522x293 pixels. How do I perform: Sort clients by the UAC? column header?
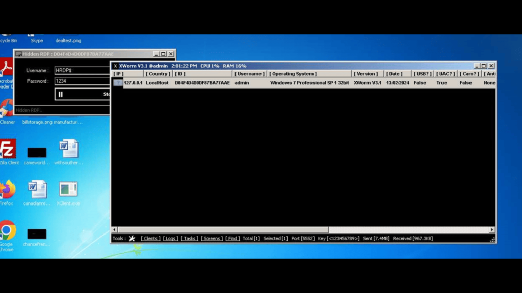pyautogui.click(x=446, y=74)
